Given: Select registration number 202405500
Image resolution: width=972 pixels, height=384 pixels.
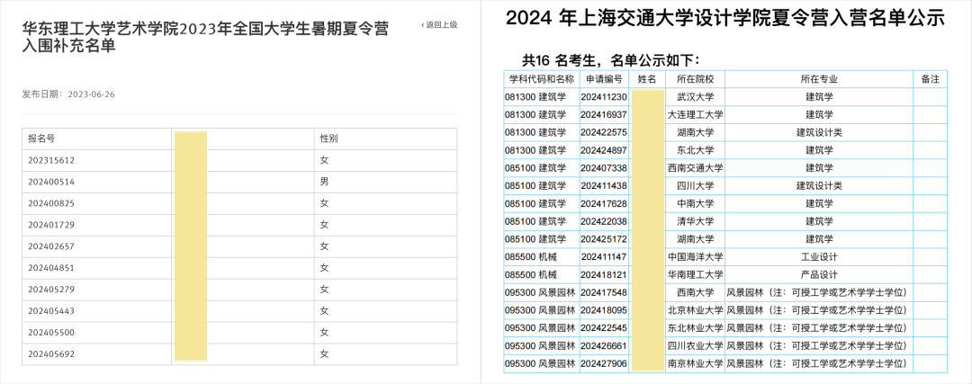Looking at the screenshot, I should click(51, 333).
